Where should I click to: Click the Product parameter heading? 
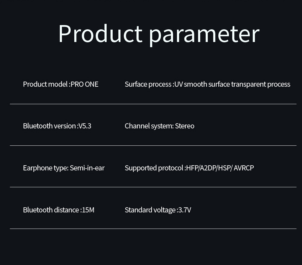159,34
